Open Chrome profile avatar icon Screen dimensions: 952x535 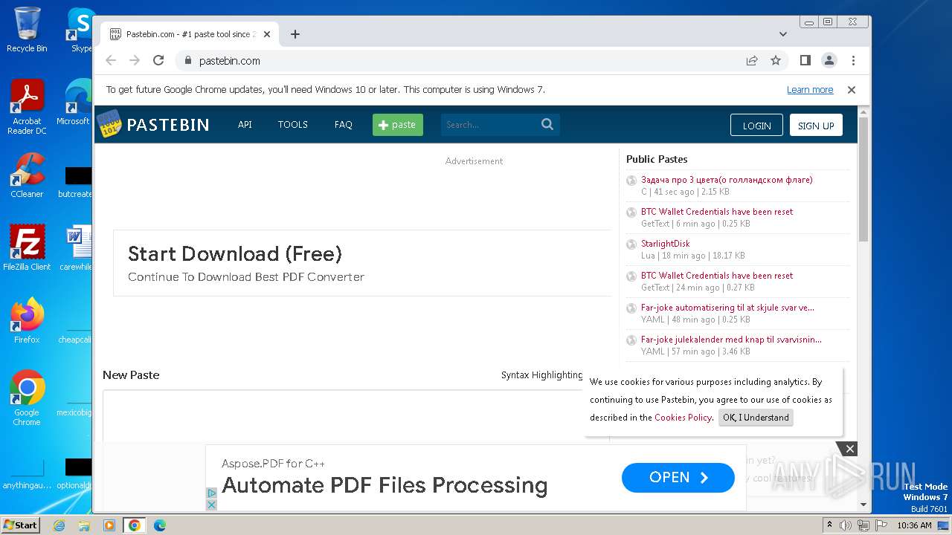(829, 61)
